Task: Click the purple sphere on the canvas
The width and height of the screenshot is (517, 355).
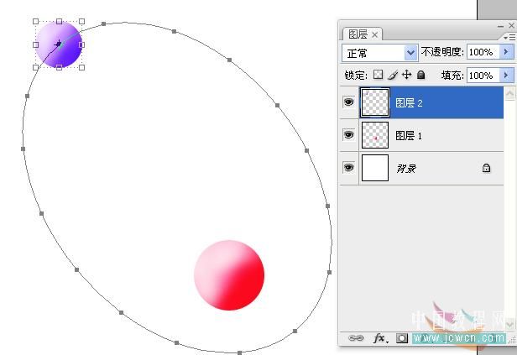Action: 59,44
